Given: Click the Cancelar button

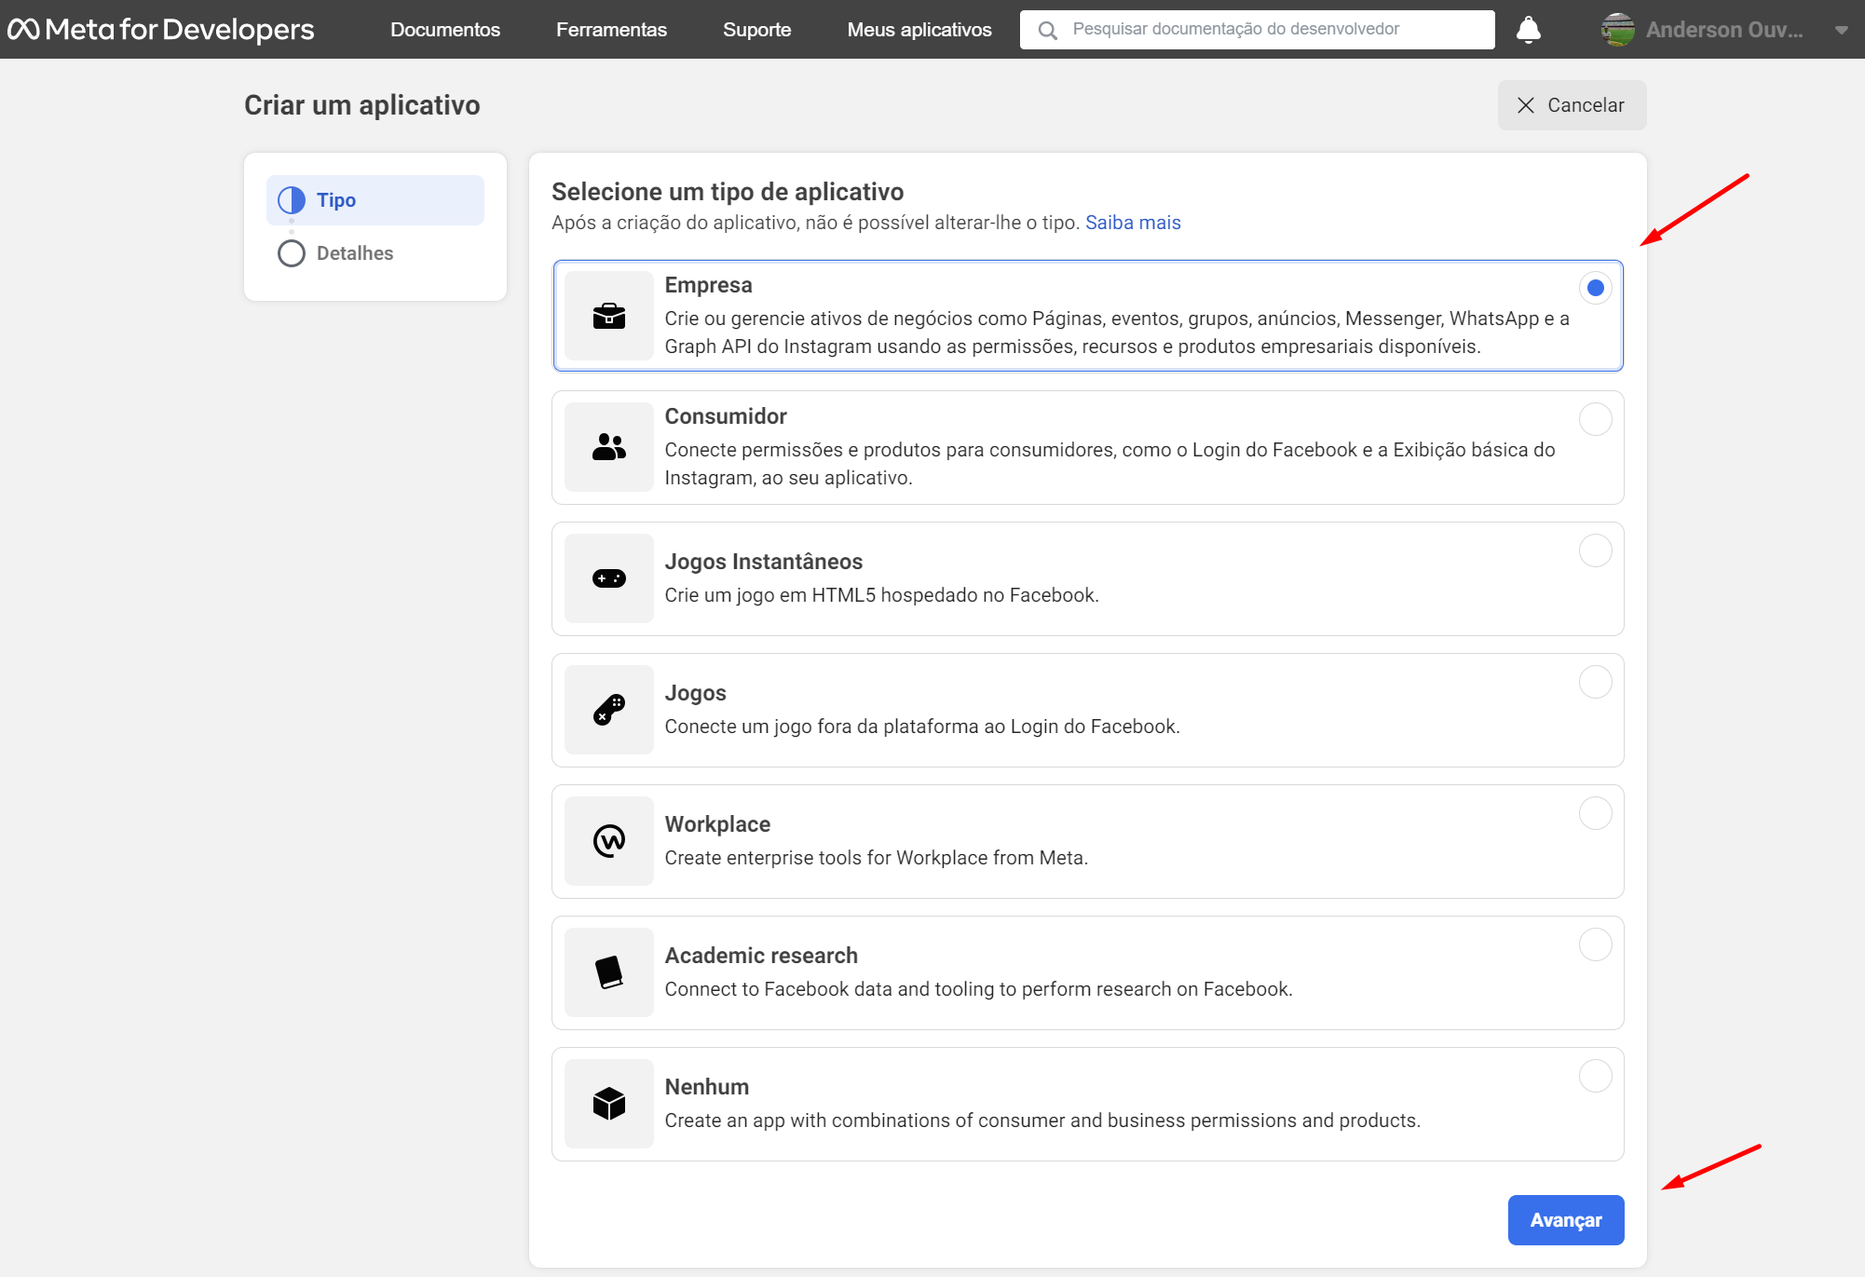Looking at the screenshot, I should (x=1572, y=105).
